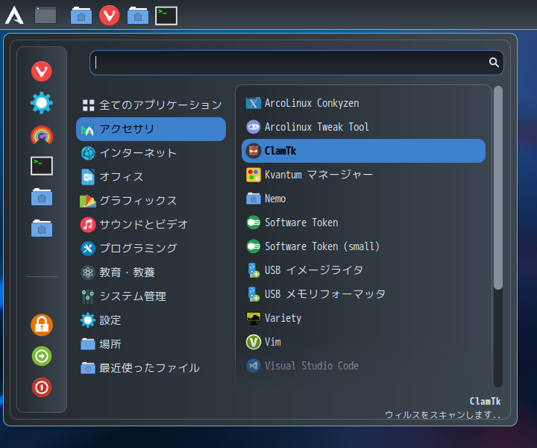537x448 pixels.
Task: Launch Vivaldi from the top panel
Action: click(109, 16)
